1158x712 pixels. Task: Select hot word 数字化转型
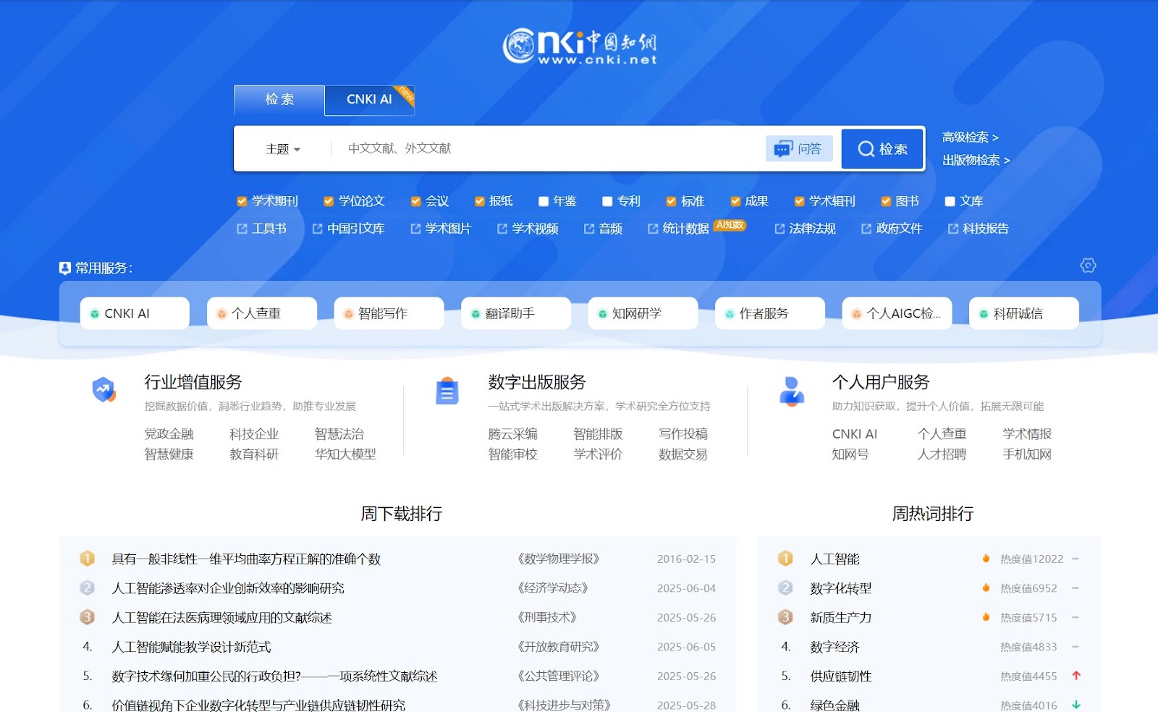[x=841, y=588]
